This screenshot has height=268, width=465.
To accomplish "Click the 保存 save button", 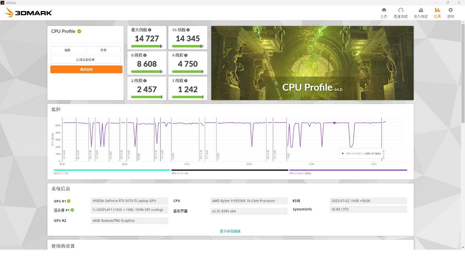I will (103, 50).
